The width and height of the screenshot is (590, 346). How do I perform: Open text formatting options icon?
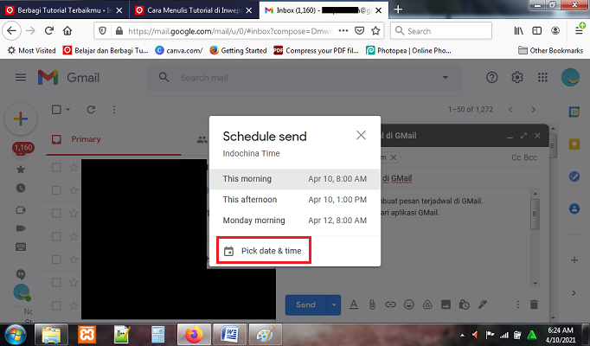click(353, 304)
